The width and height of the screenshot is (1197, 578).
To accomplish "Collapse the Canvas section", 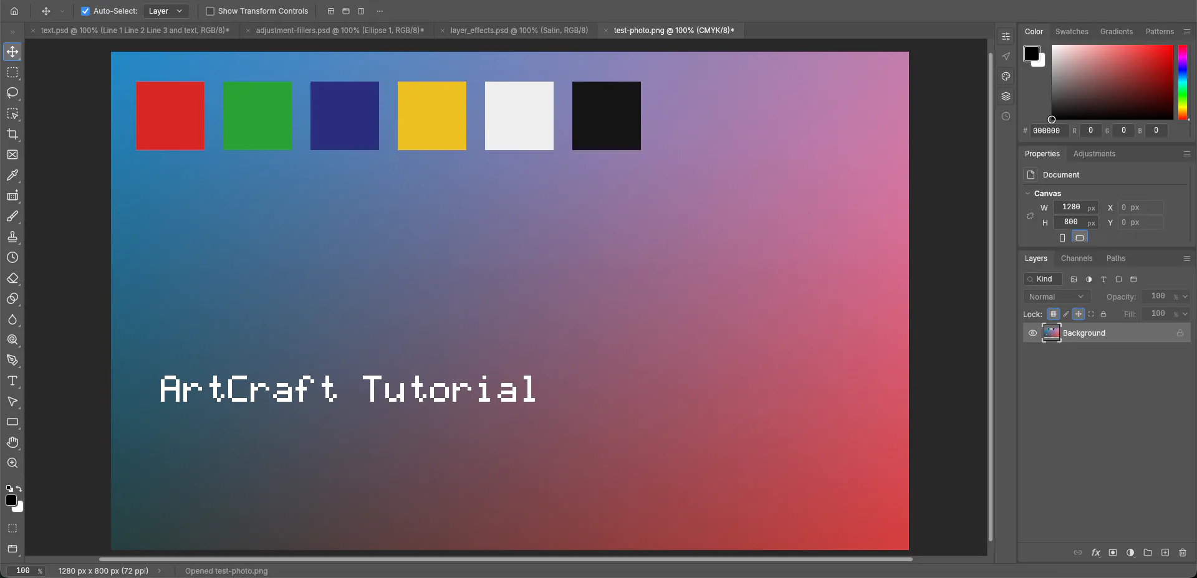I will (x=1028, y=194).
